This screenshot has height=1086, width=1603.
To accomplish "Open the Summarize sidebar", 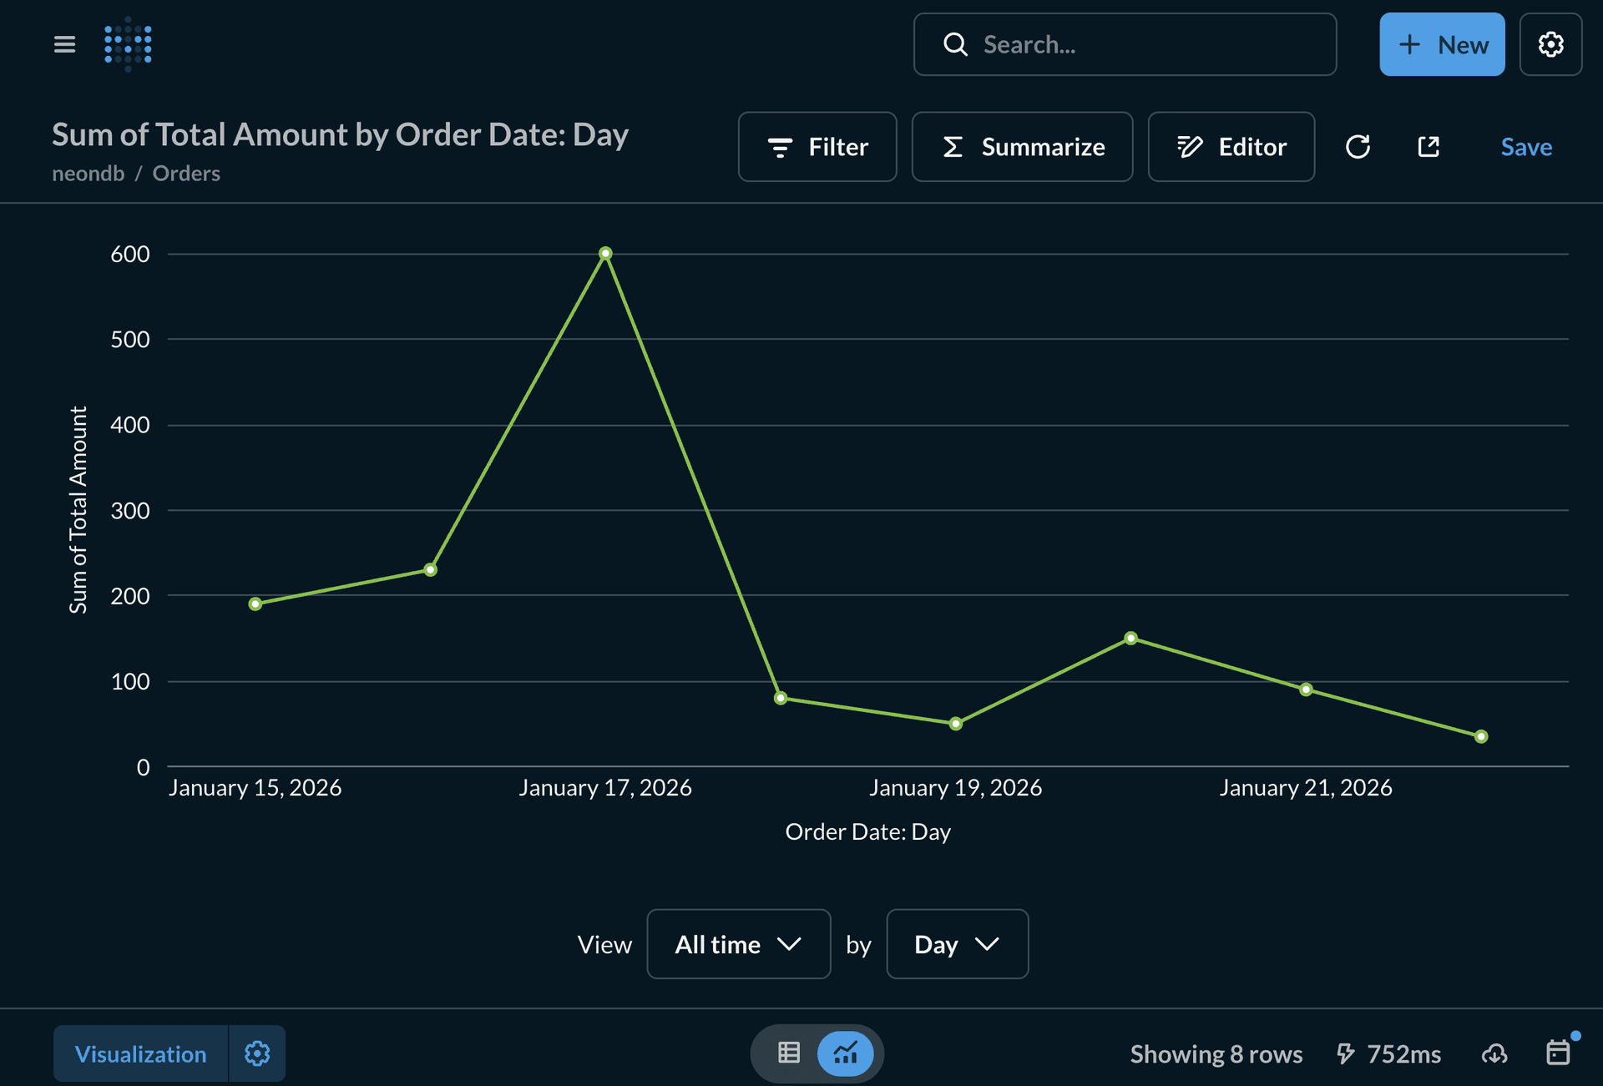I will 1022,147.
